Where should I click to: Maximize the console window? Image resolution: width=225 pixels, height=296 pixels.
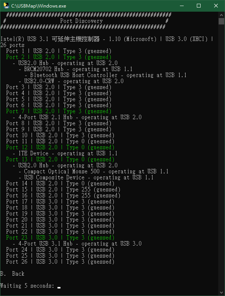click(x=199, y=6)
